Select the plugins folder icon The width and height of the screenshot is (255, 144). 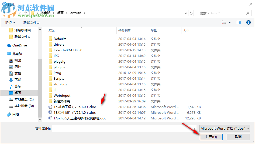(x=50, y=67)
